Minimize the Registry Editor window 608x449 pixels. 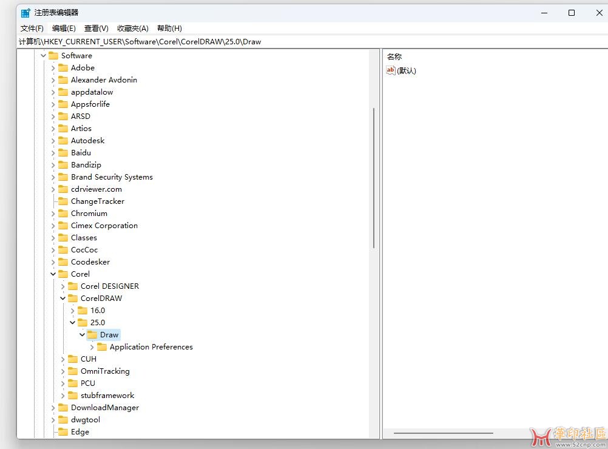tap(544, 13)
